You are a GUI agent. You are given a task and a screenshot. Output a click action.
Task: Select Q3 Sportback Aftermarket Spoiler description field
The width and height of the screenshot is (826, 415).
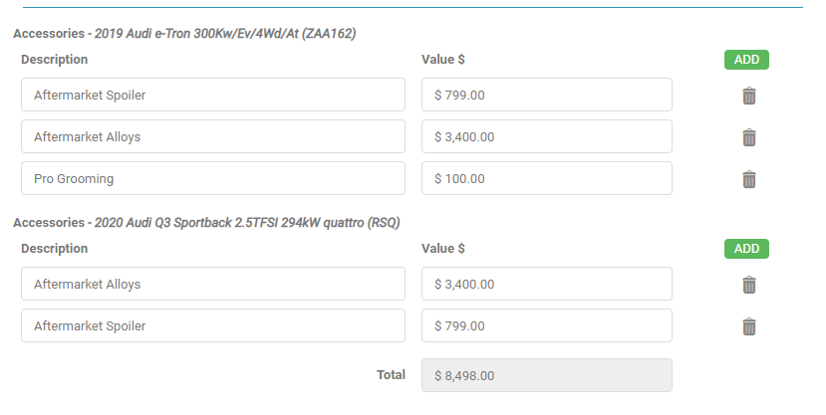[212, 326]
